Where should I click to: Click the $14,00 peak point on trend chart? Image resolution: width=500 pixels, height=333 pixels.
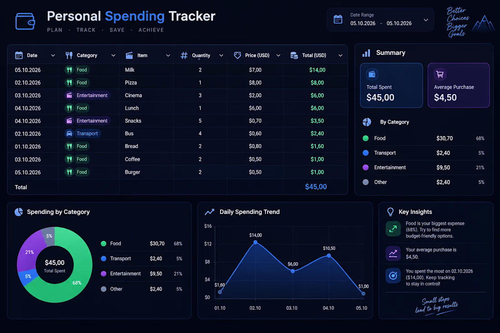[x=255, y=243]
